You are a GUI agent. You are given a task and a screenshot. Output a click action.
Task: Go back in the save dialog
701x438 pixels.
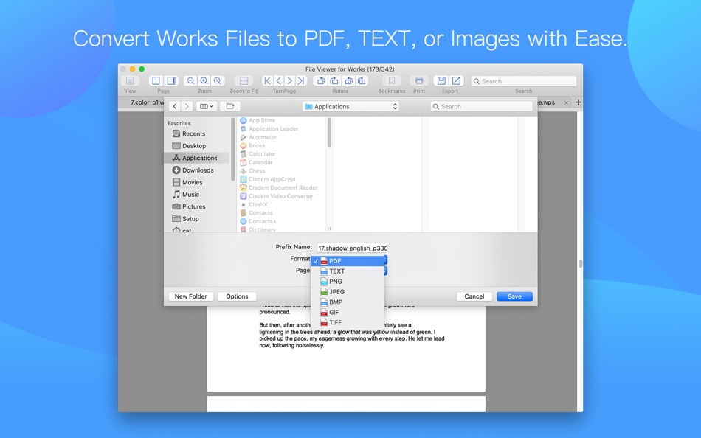(175, 106)
